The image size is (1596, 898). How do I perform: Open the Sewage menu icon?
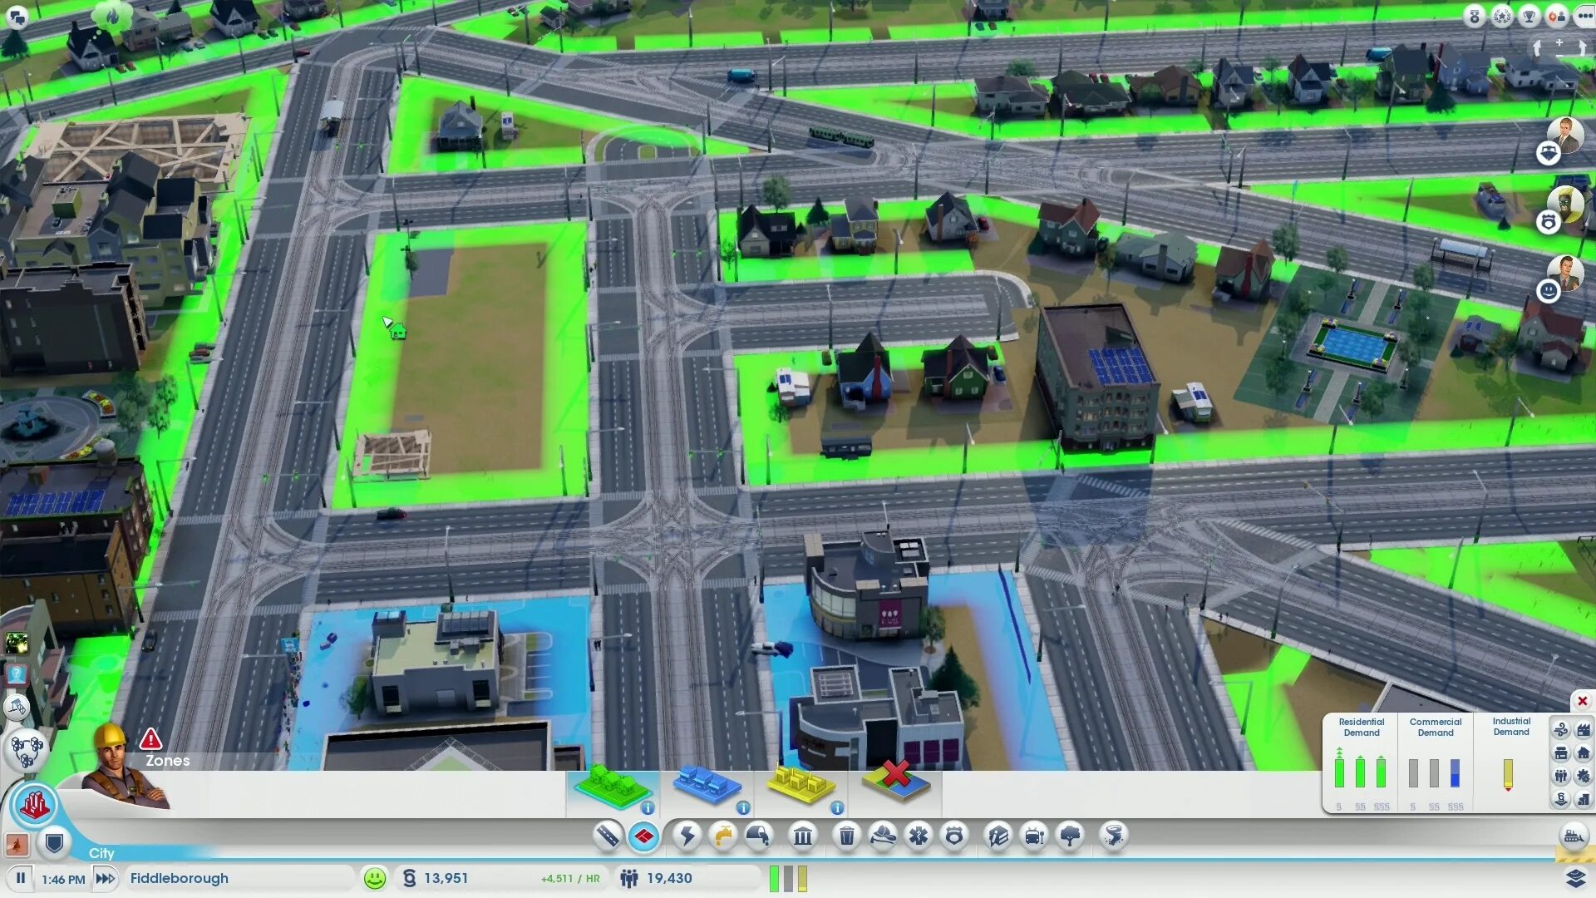(x=758, y=835)
